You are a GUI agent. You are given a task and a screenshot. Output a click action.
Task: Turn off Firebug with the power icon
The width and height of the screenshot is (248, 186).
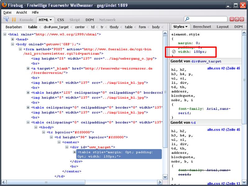coord(242,19)
